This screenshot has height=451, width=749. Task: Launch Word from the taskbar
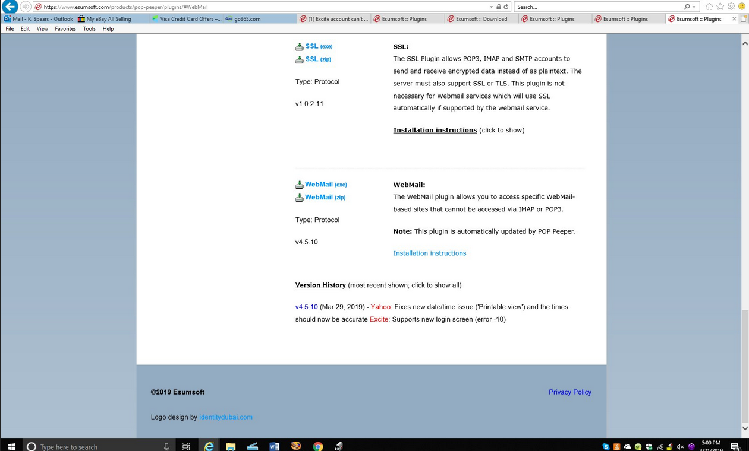[x=274, y=446]
